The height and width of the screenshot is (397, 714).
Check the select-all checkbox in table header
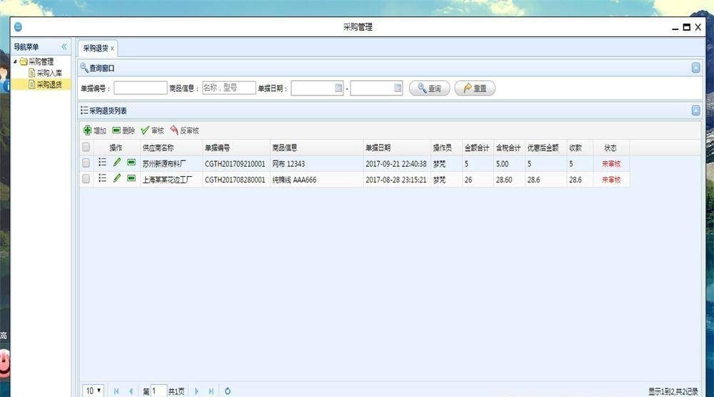(x=86, y=148)
